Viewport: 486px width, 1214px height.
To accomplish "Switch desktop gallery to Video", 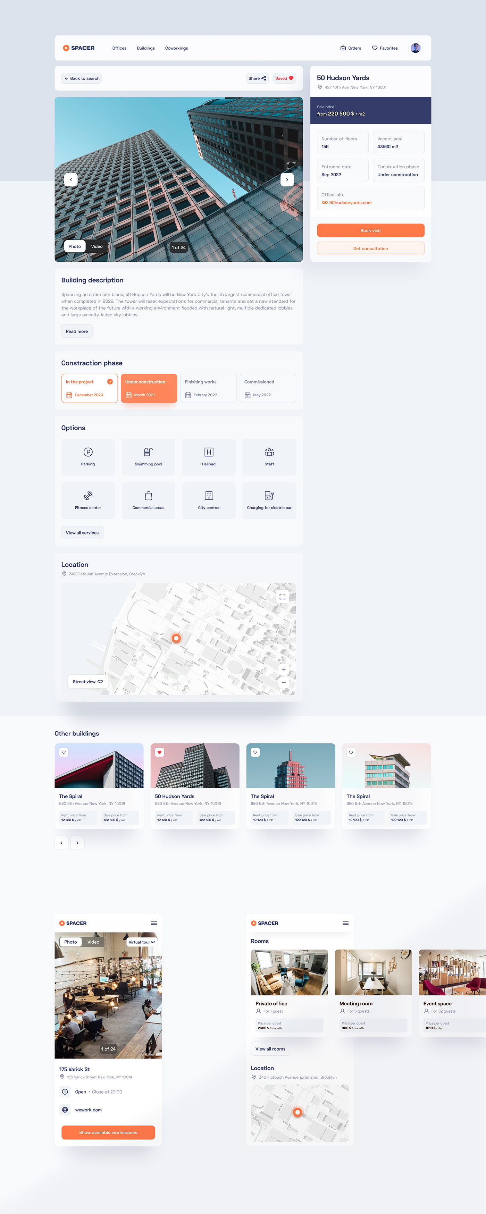I will [x=97, y=246].
